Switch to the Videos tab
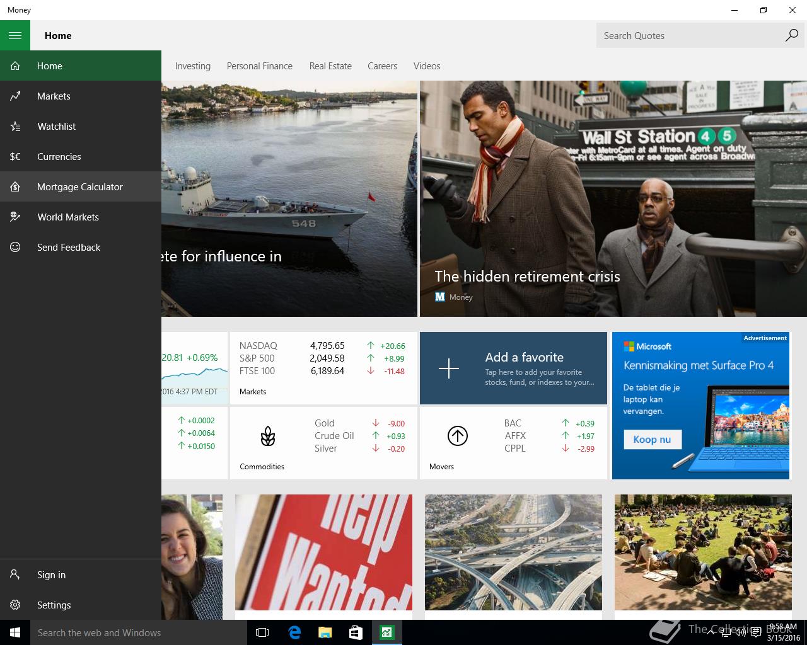This screenshot has width=807, height=645. 427,66
